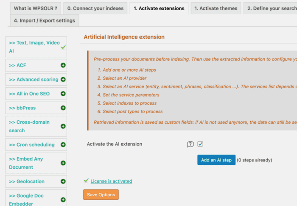
Task: Click the help question mark icon
Action: pyautogui.click(x=191, y=144)
